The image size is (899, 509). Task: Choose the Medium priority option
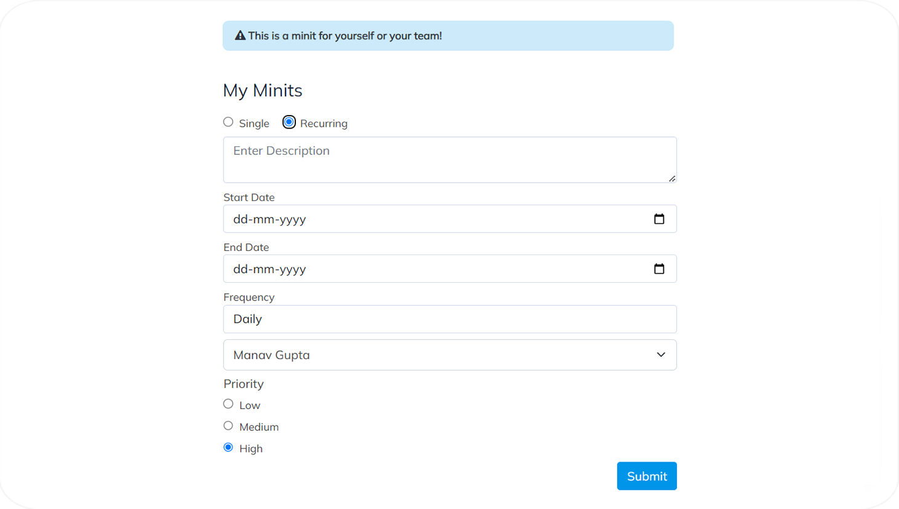tap(228, 426)
